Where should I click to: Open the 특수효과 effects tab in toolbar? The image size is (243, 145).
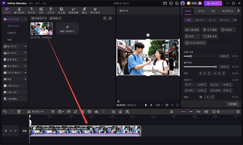coord(95,11)
